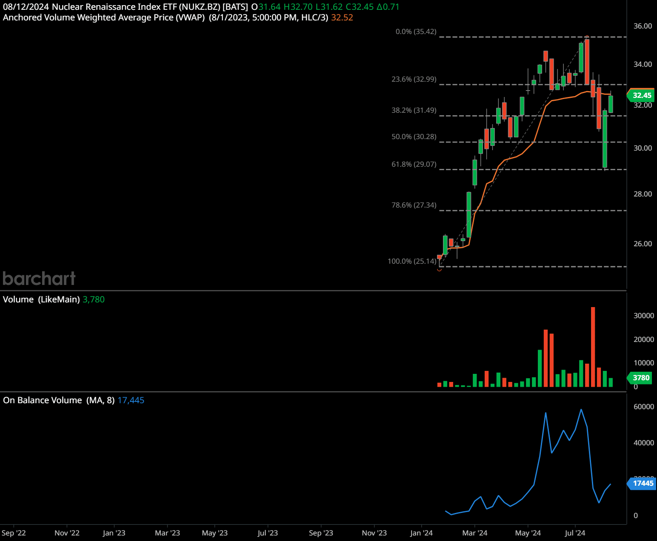Click the Jul '23 date axis label

tap(268, 533)
